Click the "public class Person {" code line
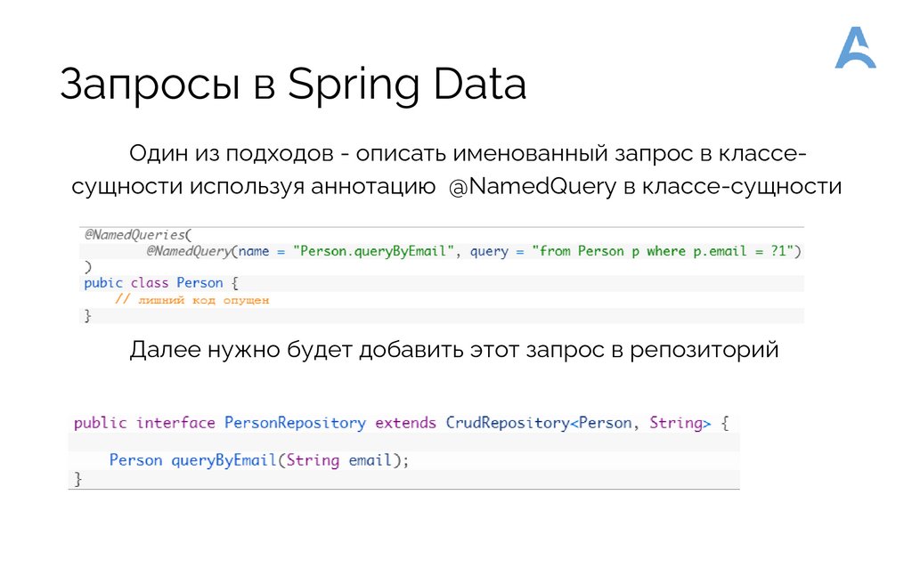This screenshot has width=912, height=568. click(x=161, y=283)
